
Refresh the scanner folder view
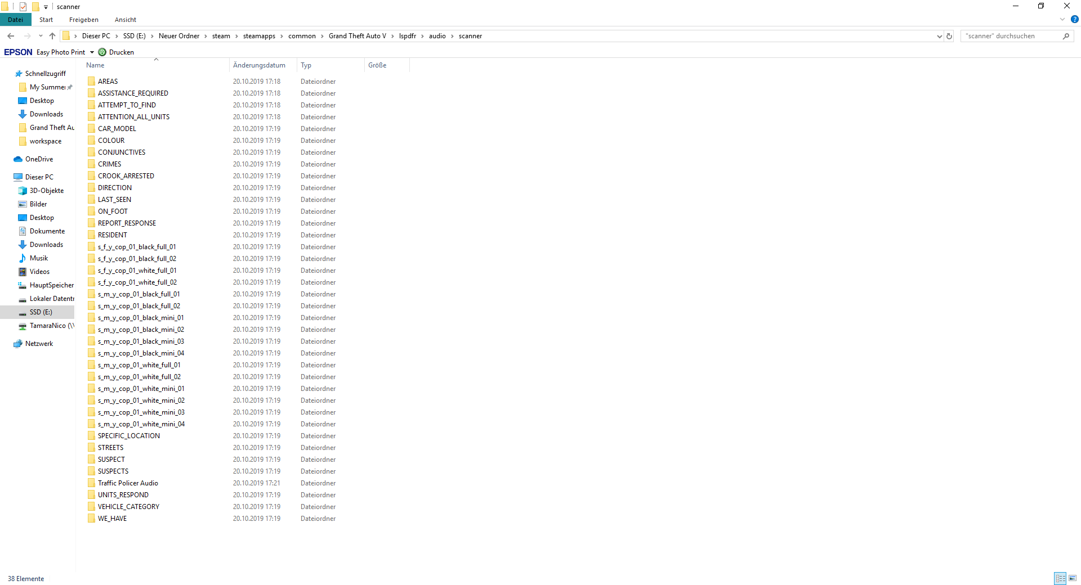pyautogui.click(x=949, y=36)
